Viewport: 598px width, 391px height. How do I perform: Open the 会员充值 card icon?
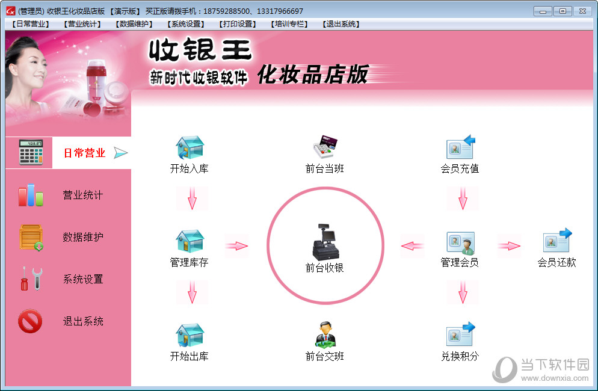click(461, 147)
